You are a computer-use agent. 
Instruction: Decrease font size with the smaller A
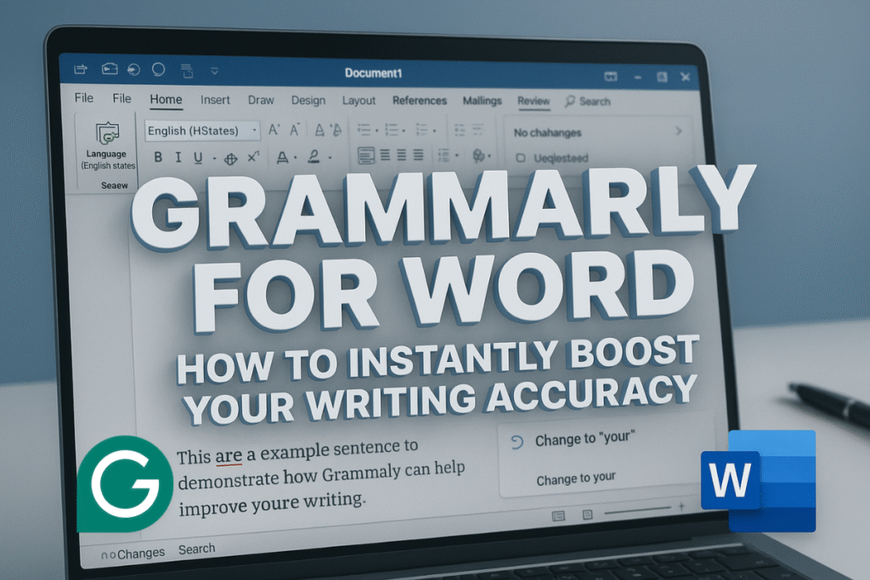[x=295, y=130]
